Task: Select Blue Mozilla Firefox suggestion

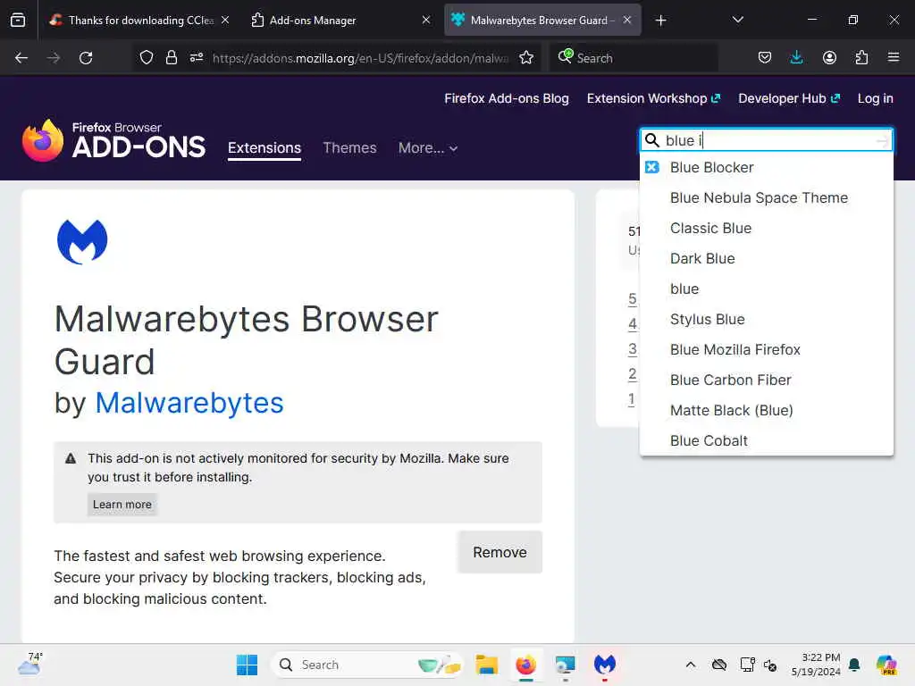Action: click(x=766, y=349)
